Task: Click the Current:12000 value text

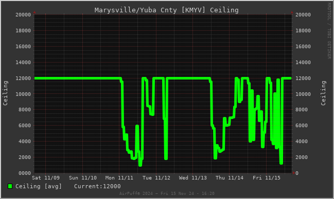Action: [97, 186]
